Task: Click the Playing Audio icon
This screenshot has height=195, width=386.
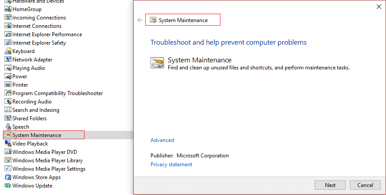Action: click(x=8, y=68)
